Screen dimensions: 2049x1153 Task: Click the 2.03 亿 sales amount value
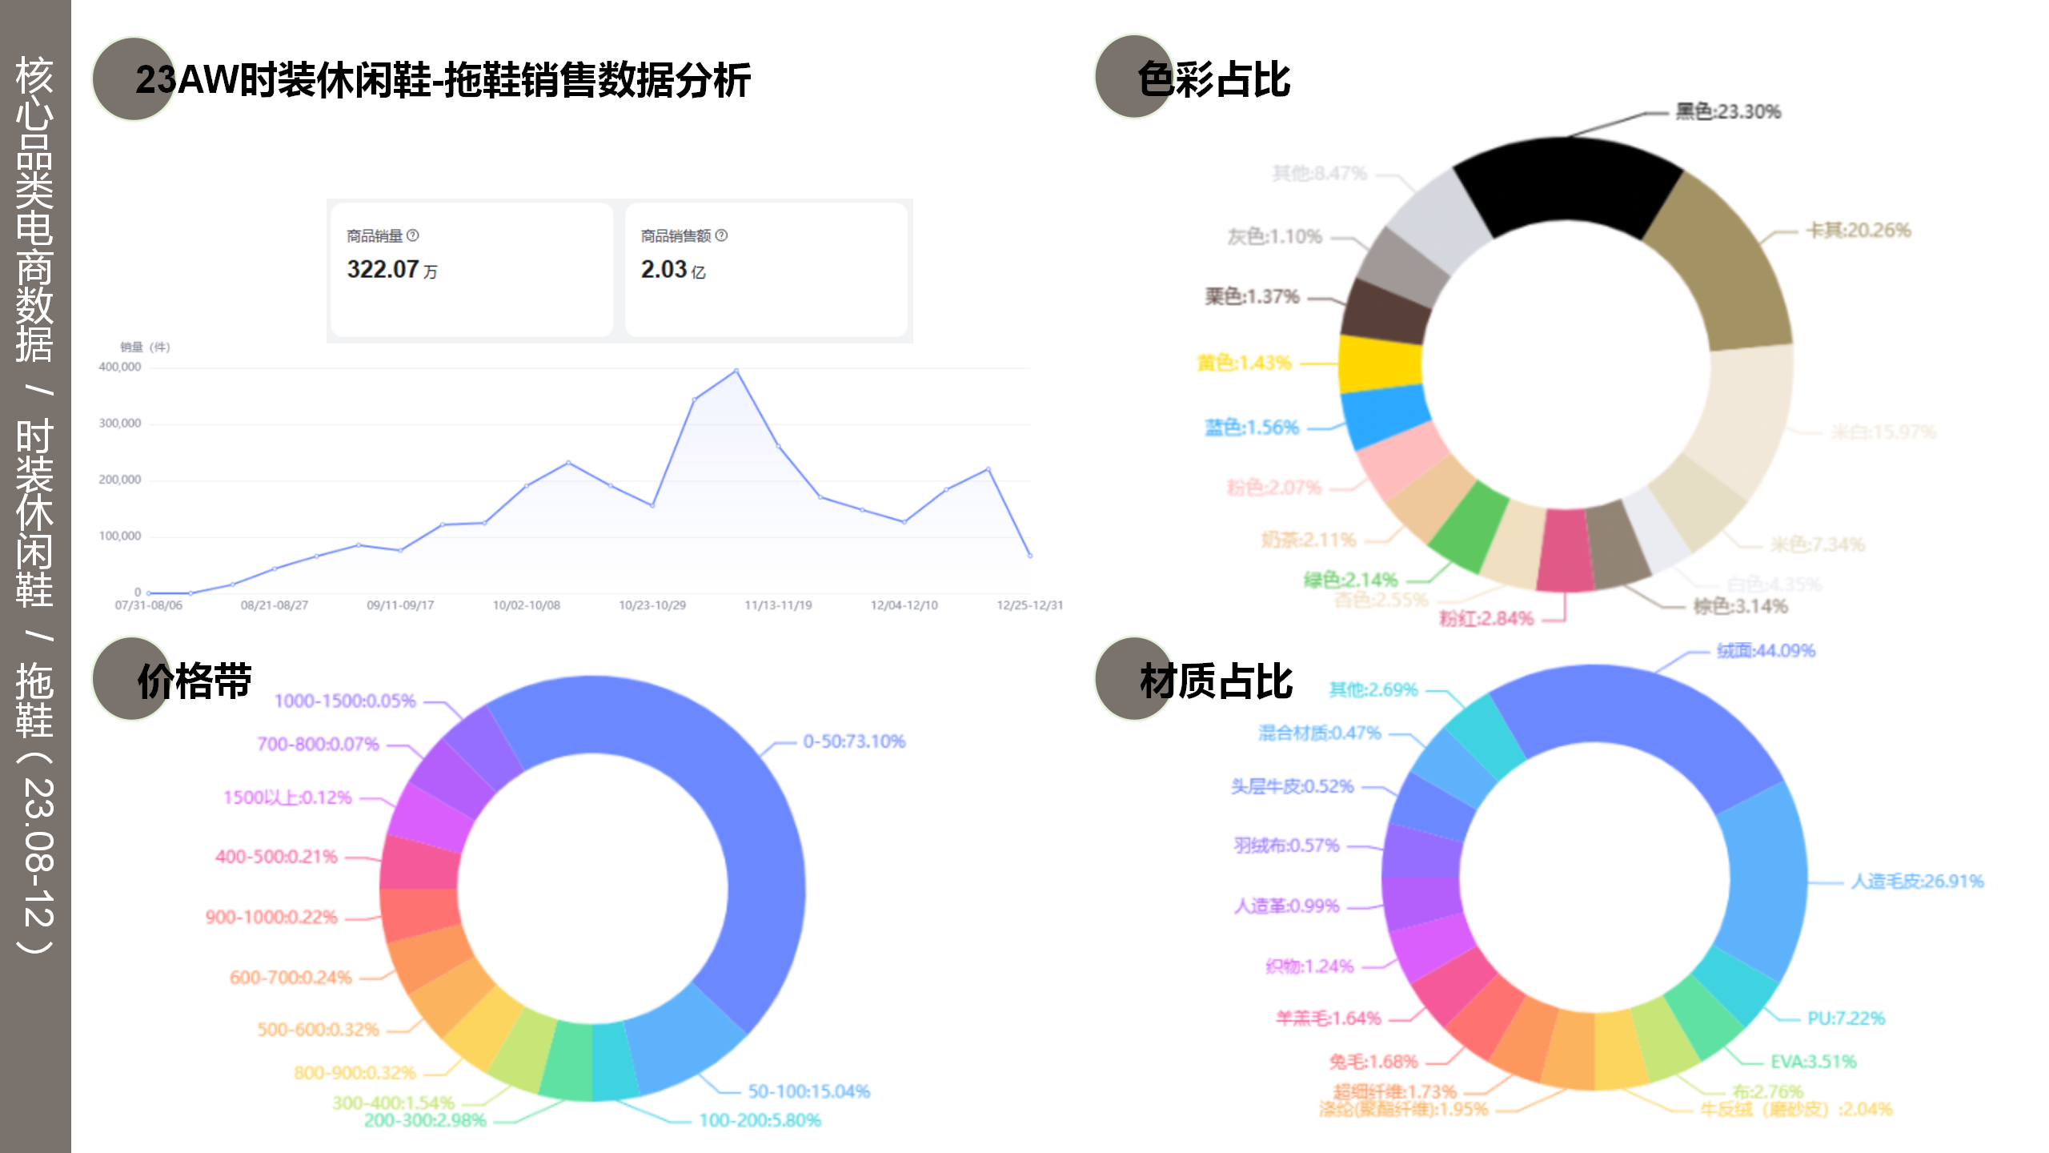[673, 270]
